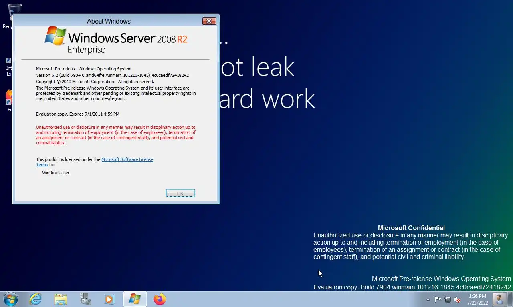Launch Windows Media Player from the taskbar
Screen dimensions: 513x307
click(110, 299)
